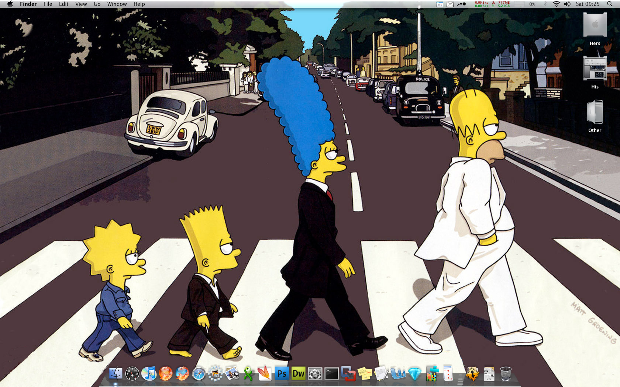Image resolution: width=620 pixels, height=387 pixels.
Task: Launch Dreamweaver from the Dock
Action: tap(298, 374)
